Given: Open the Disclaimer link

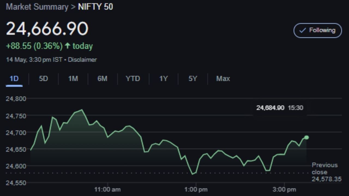Looking at the screenshot, I should point(82,60).
